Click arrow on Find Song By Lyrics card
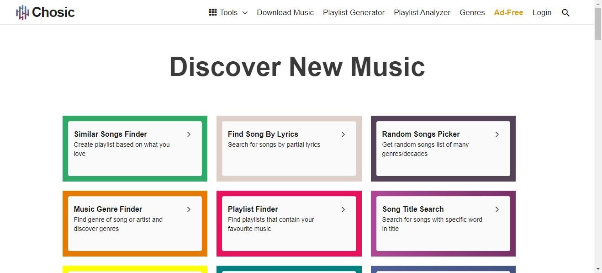Viewport: 602px width, 273px height. pyautogui.click(x=343, y=134)
